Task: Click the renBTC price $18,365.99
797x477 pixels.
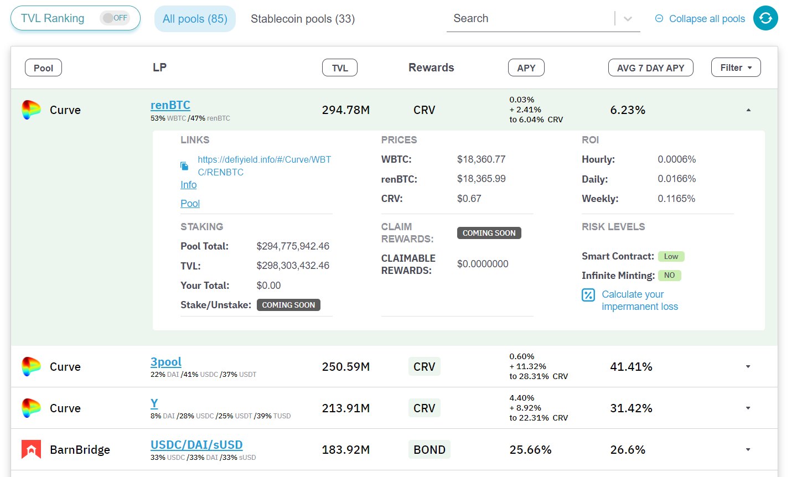Action: point(482,179)
